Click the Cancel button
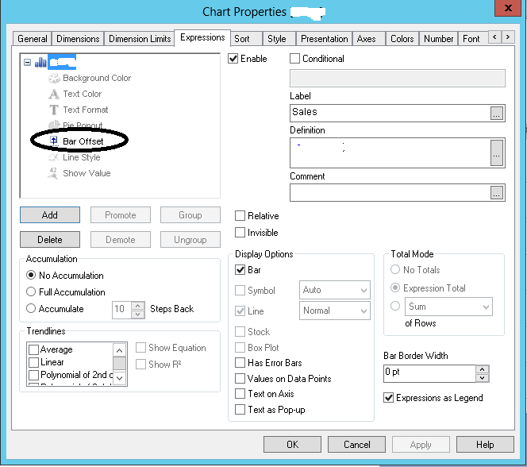The image size is (527, 467). pos(356,445)
